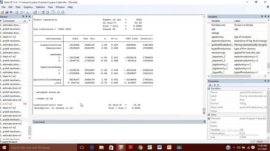
Task: Click the Variable column header
Action: point(216,21)
